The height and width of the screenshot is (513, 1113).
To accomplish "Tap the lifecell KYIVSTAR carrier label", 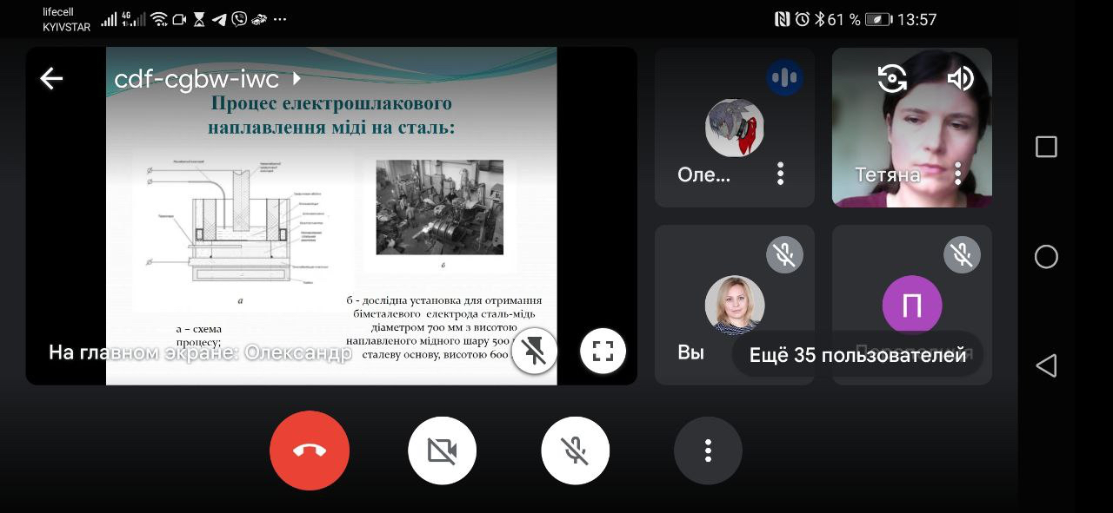I will pos(66,20).
